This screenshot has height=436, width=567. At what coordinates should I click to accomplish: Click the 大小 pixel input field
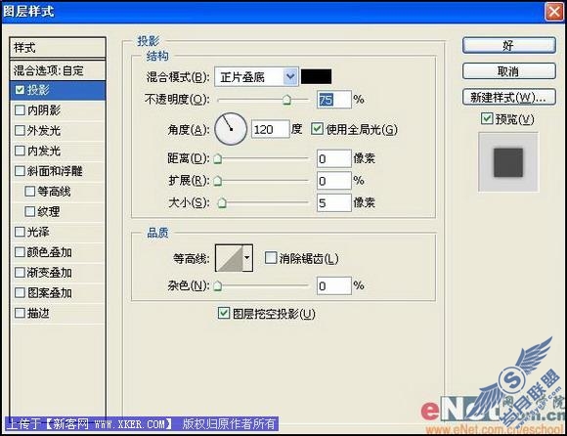(x=333, y=202)
